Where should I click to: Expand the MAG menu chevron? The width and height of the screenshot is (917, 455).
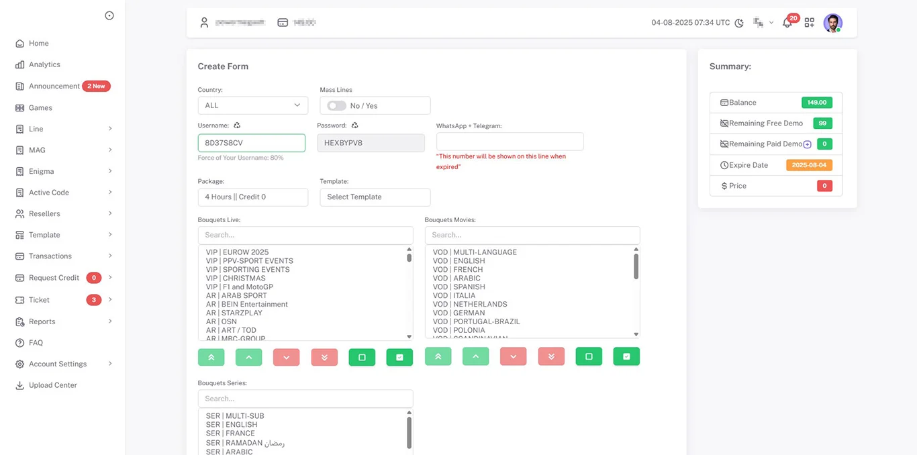coord(110,150)
